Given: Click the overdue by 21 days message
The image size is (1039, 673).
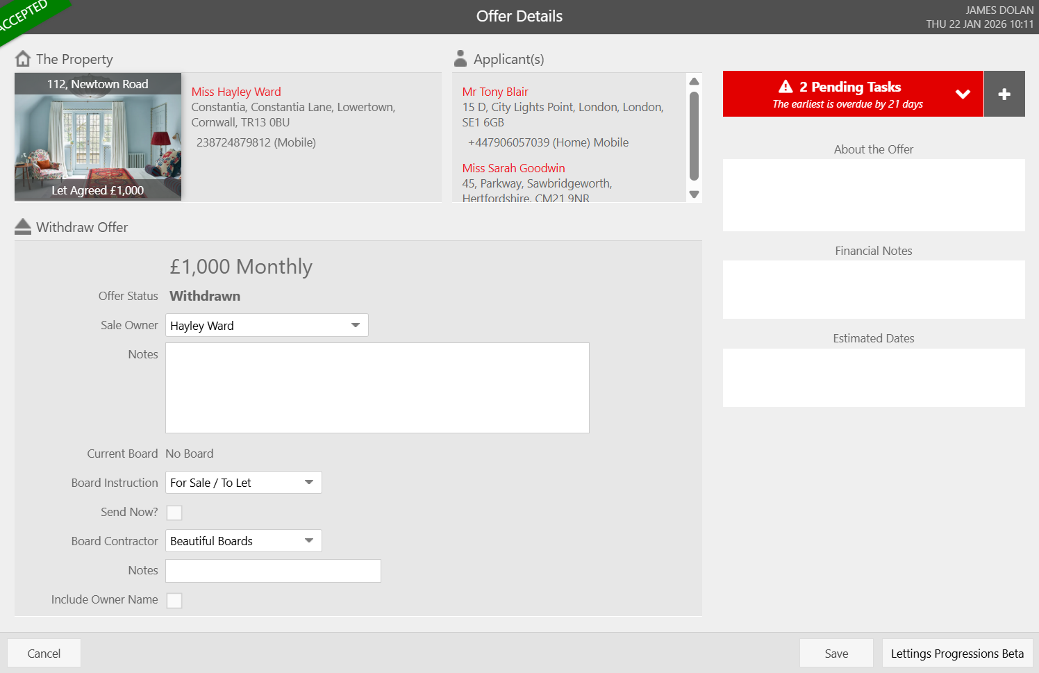Looking at the screenshot, I should tap(848, 104).
